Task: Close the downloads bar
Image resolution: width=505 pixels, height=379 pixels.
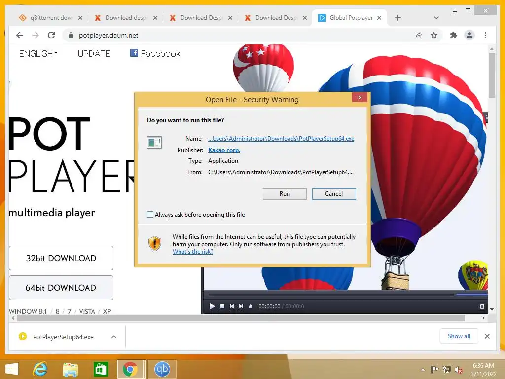Action: pos(487,336)
